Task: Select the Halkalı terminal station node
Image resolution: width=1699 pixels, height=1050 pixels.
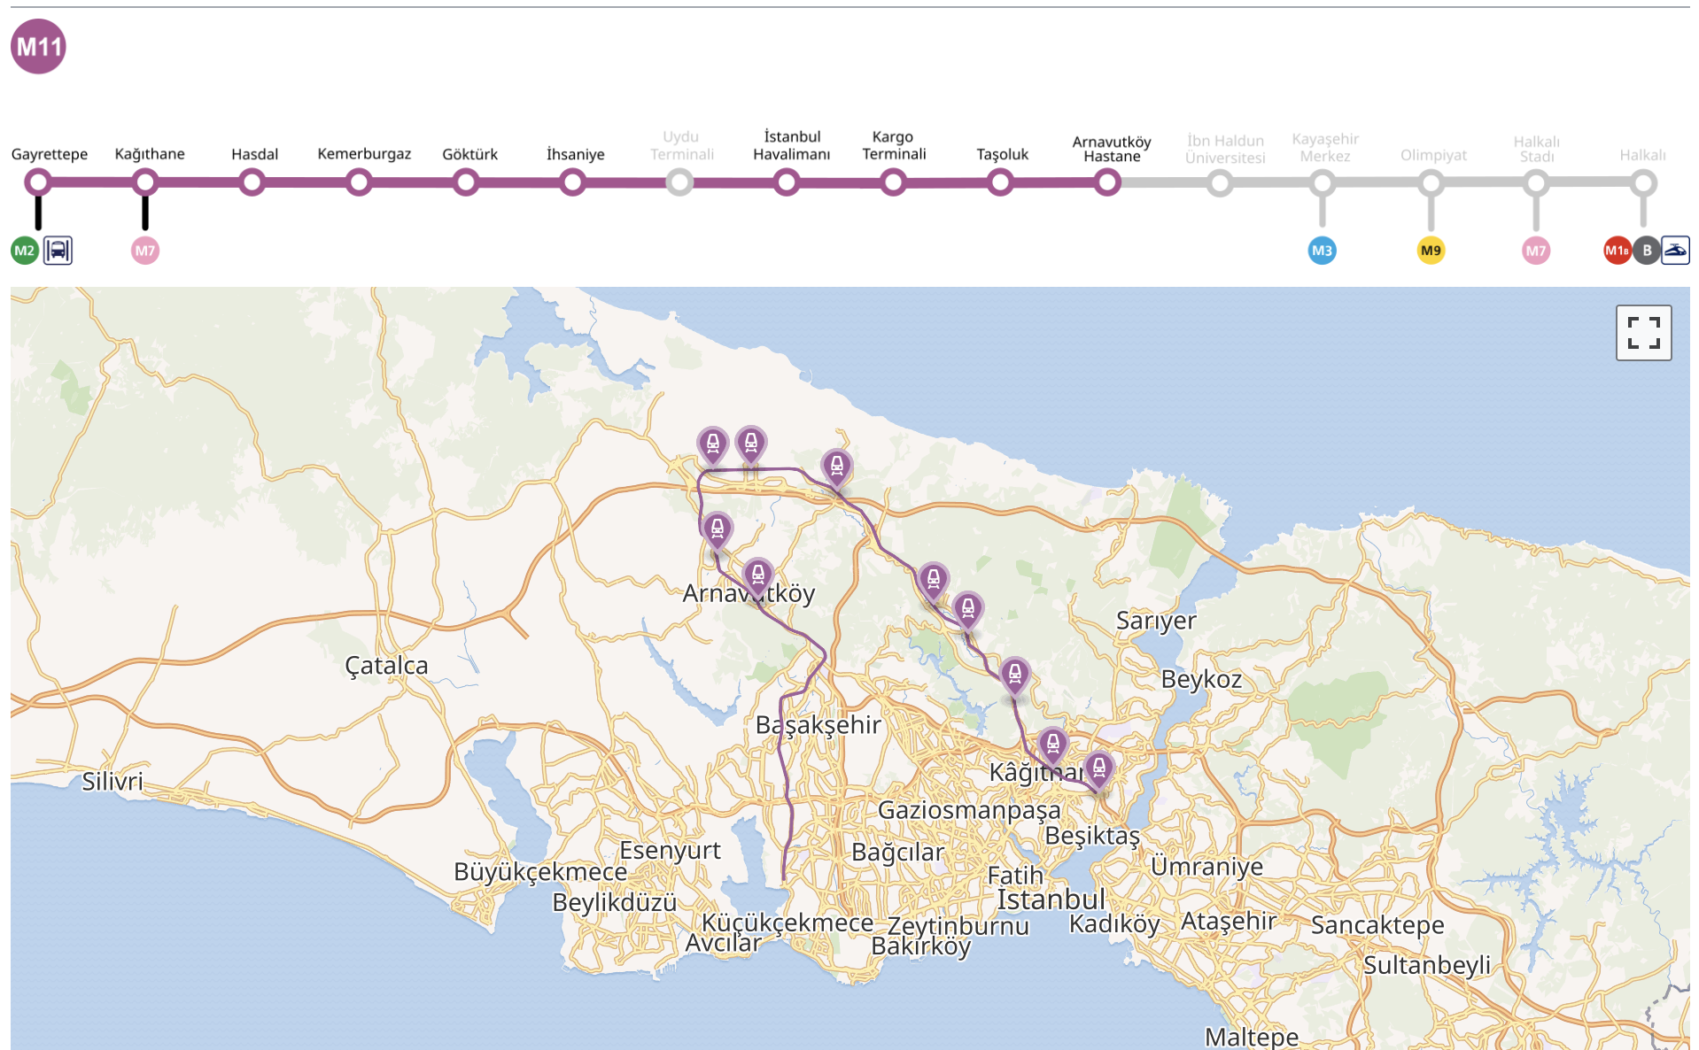Action: click(x=1643, y=183)
